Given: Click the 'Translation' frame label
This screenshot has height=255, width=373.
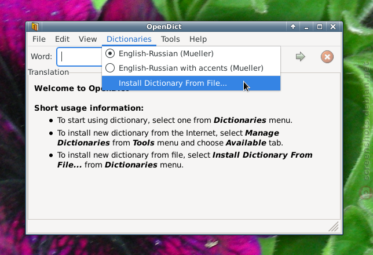Looking at the screenshot, I should (49, 72).
